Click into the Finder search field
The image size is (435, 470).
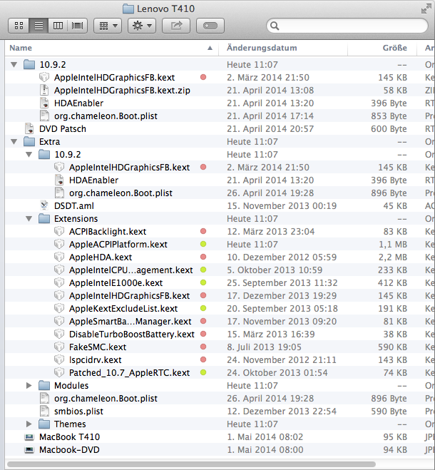point(347,26)
